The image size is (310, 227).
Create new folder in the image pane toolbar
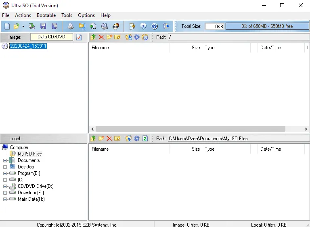click(x=109, y=37)
